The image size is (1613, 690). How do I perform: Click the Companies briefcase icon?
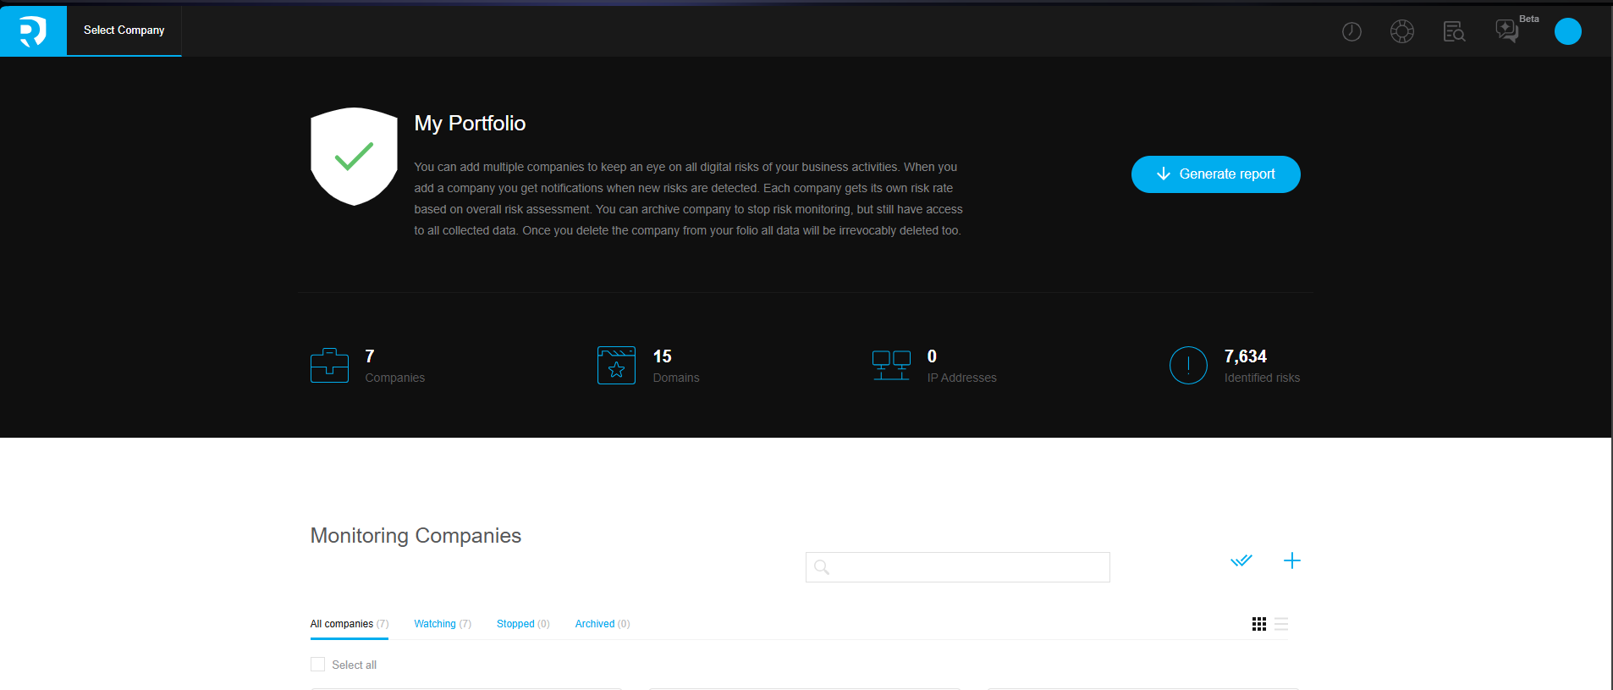[x=329, y=366]
